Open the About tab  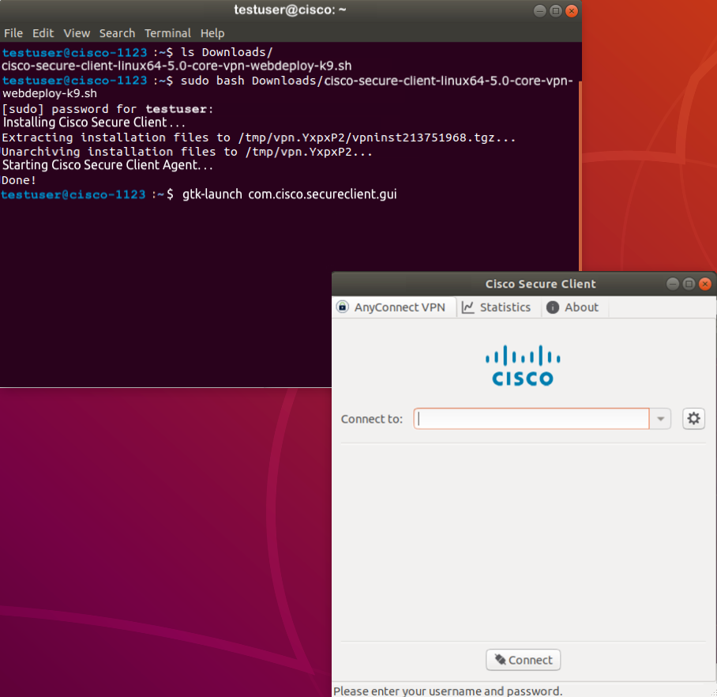pyautogui.click(x=573, y=307)
